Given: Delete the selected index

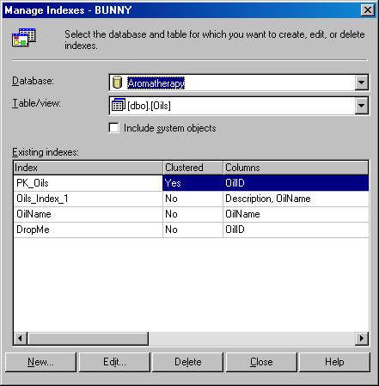Looking at the screenshot, I should (187, 362).
